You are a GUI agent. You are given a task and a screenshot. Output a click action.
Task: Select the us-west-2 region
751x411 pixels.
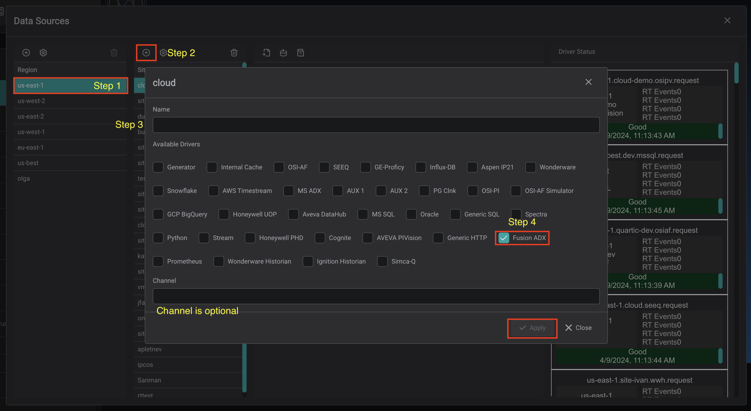click(70, 101)
